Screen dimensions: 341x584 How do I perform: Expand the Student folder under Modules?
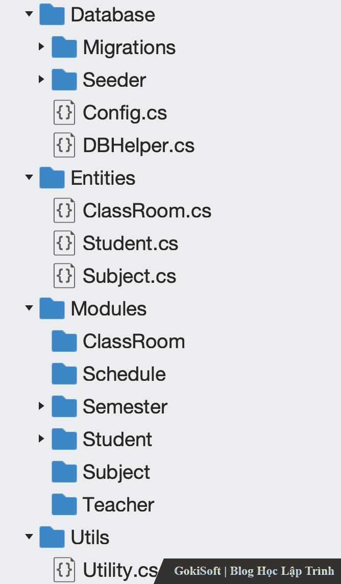pyautogui.click(x=41, y=439)
